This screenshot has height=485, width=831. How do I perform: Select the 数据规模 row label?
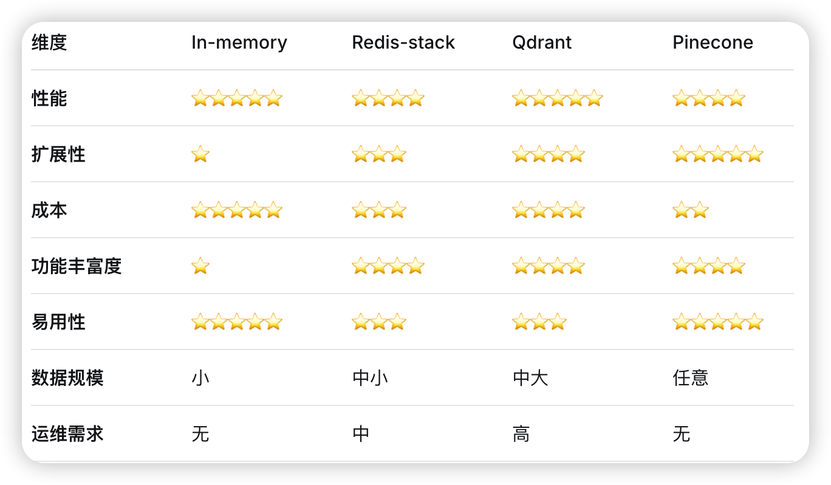[67, 378]
